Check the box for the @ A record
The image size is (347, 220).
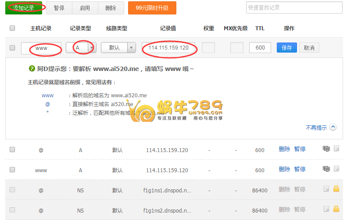12,149
